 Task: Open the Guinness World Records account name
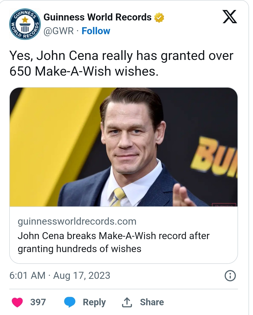[97, 17]
